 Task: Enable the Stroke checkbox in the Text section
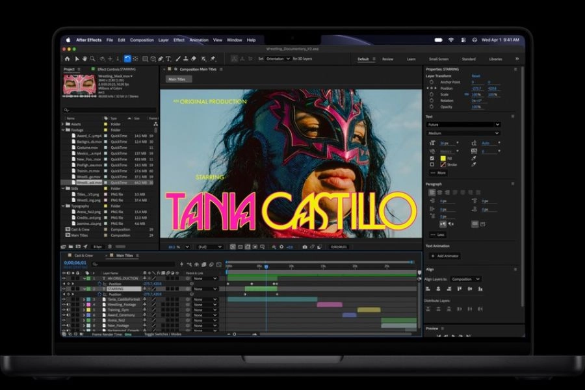tap(432, 164)
